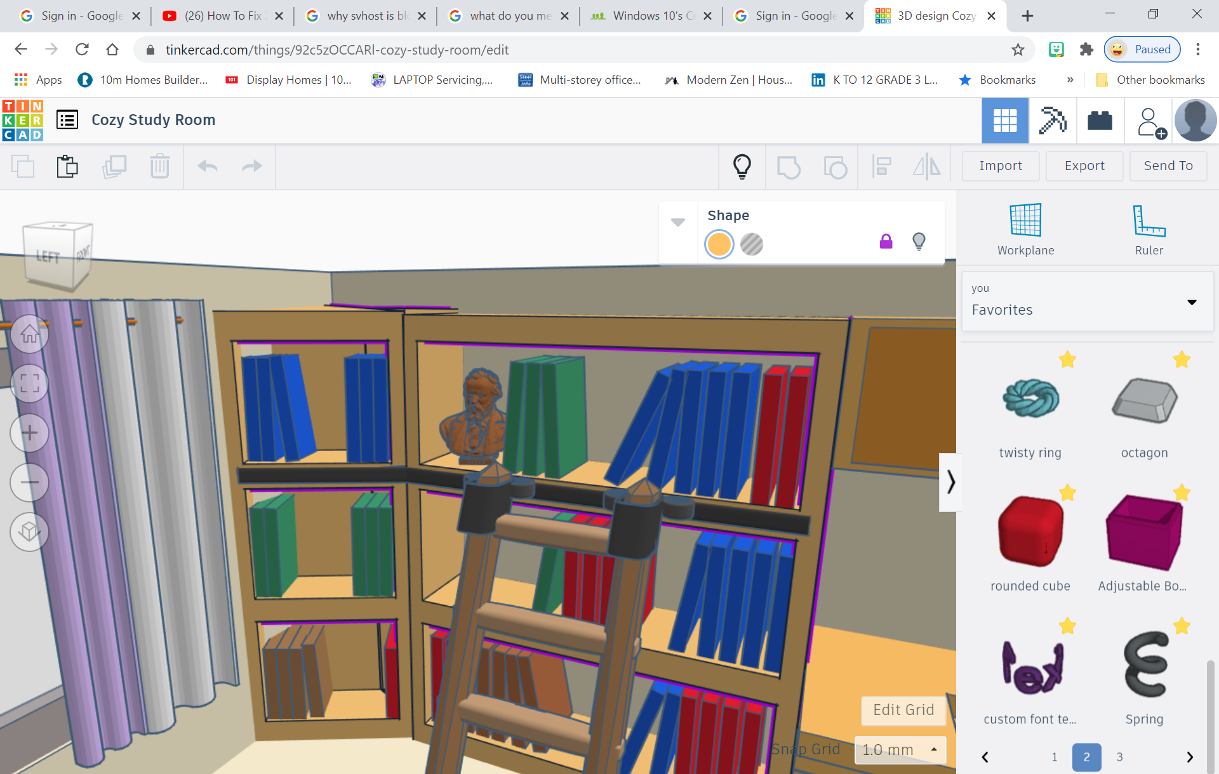This screenshot has height=774, width=1219.
Task: Switch to Brick view mode
Action: click(x=1100, y=121)
